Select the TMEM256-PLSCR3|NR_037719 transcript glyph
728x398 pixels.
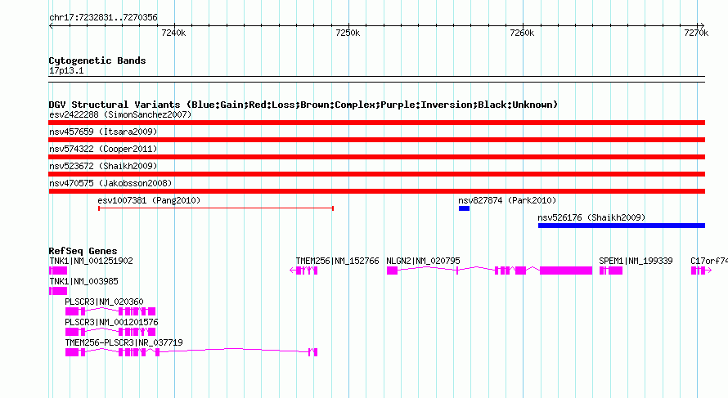coord(191,352)
